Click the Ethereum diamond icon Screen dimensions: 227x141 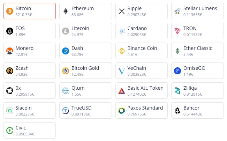(66, 11)
